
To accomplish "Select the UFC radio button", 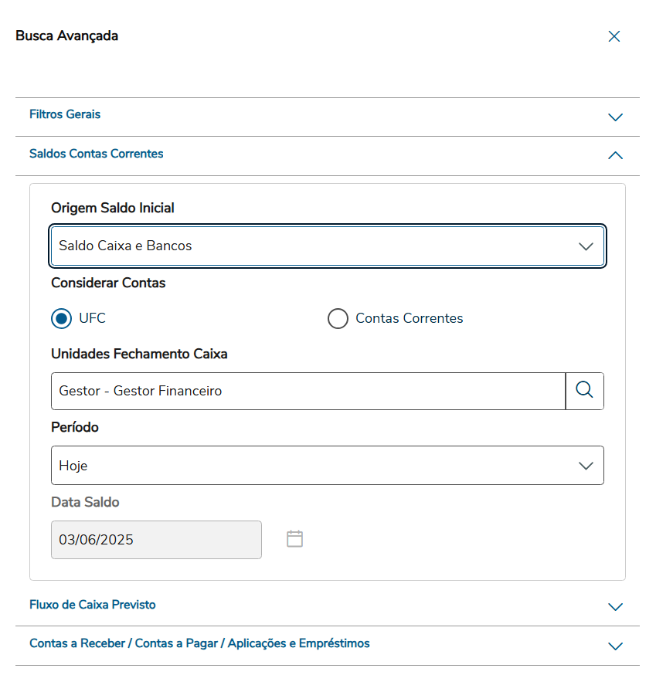I will tap(62, 318).
